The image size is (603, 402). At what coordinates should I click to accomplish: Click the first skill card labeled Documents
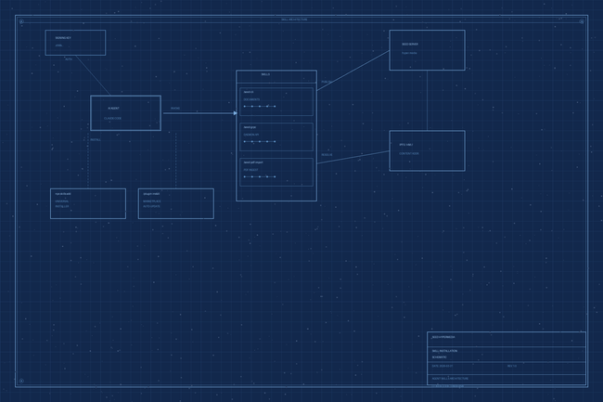click(x=276, y=101)
